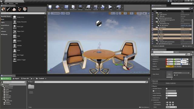The height and width of the screenshot is (109, 194).
Task: Select the Table row in World Outliner
Action: coord(172,38)
